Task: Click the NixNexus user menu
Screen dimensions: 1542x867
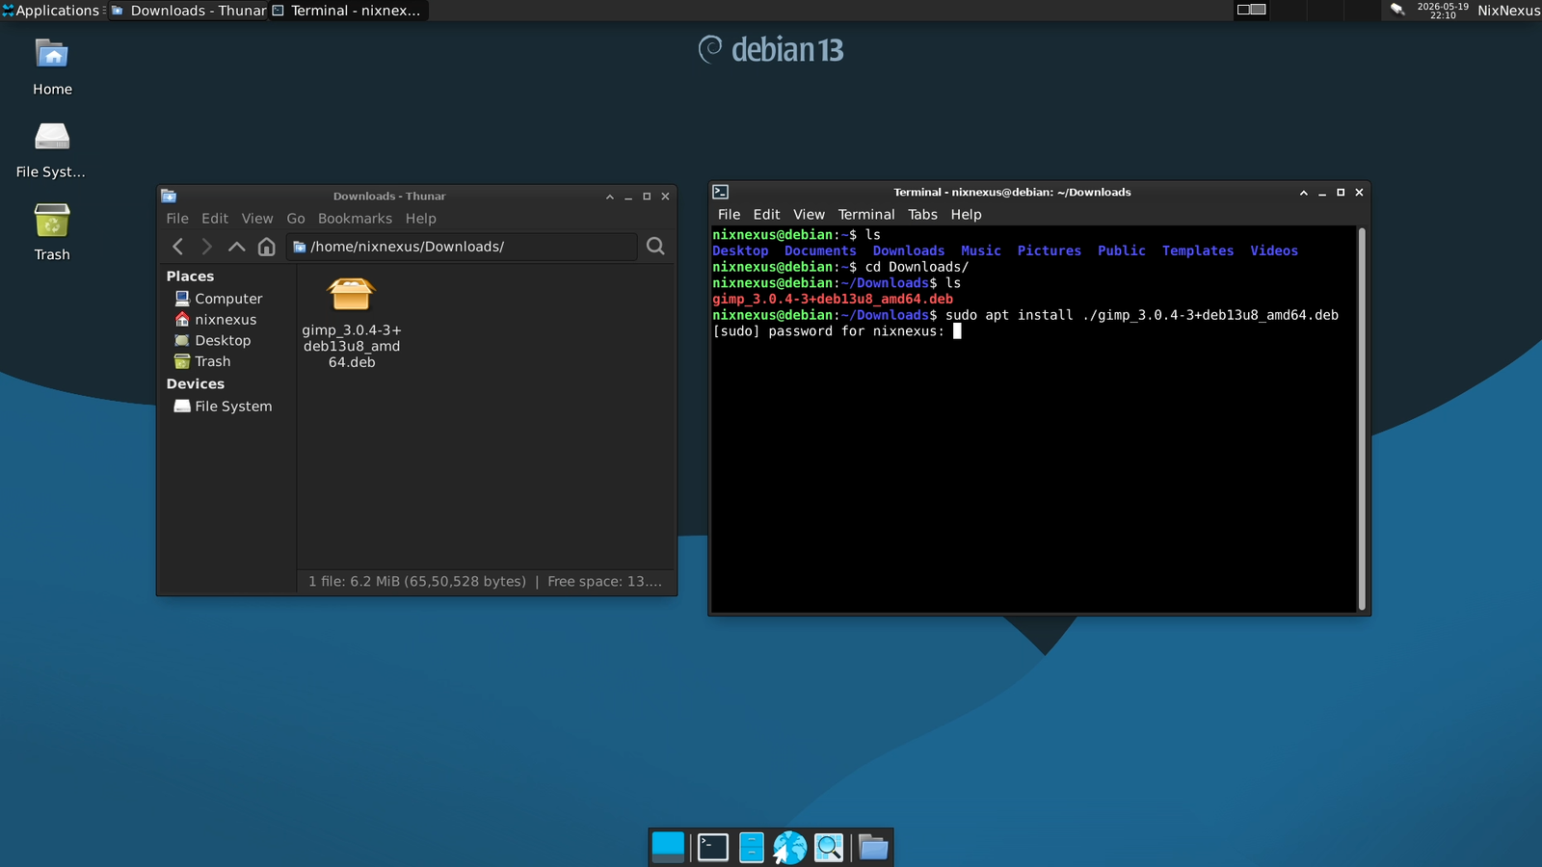Action: pyautogui.click(x=1508, y=11)
